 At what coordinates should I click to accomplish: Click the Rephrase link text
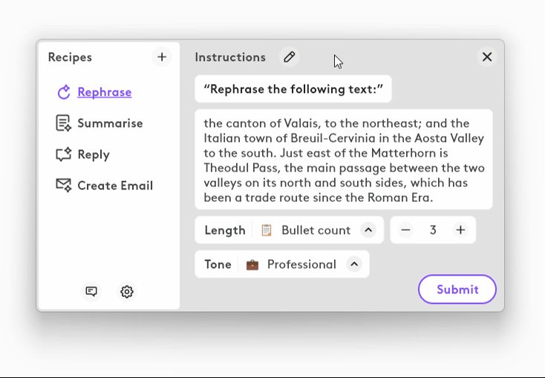[105, 92]
